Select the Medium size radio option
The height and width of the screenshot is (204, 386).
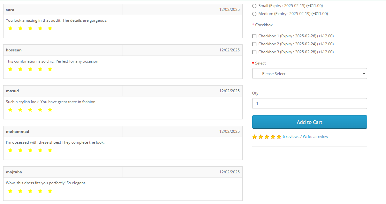pos(254,14)
